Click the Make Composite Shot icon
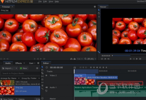Viewport: 146px width, 100px height. (75, 67)
